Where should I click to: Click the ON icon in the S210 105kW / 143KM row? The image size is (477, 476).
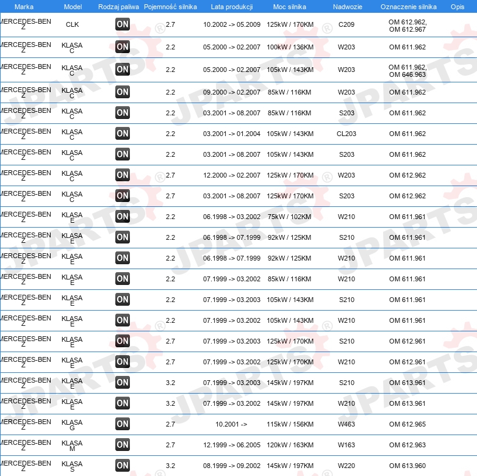123,300
